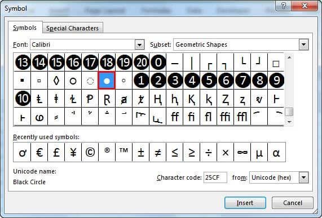Choose the Euro sign in recent symbols

[39, 152]
